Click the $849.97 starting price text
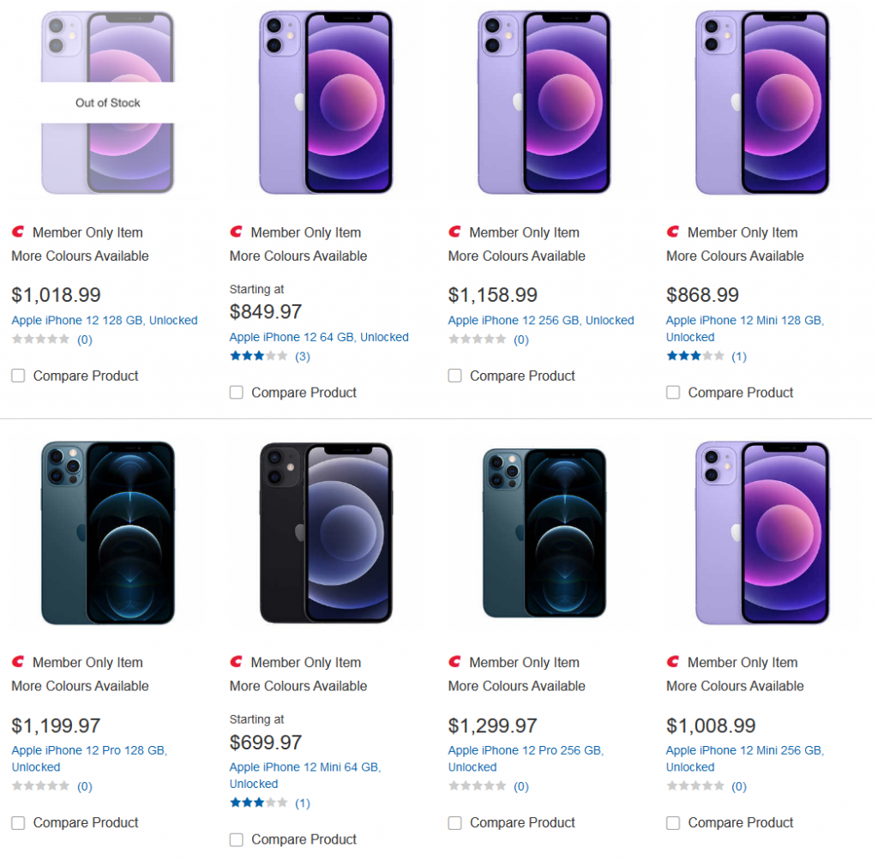This screenshot has height=860, width=878. coord(265,312)
